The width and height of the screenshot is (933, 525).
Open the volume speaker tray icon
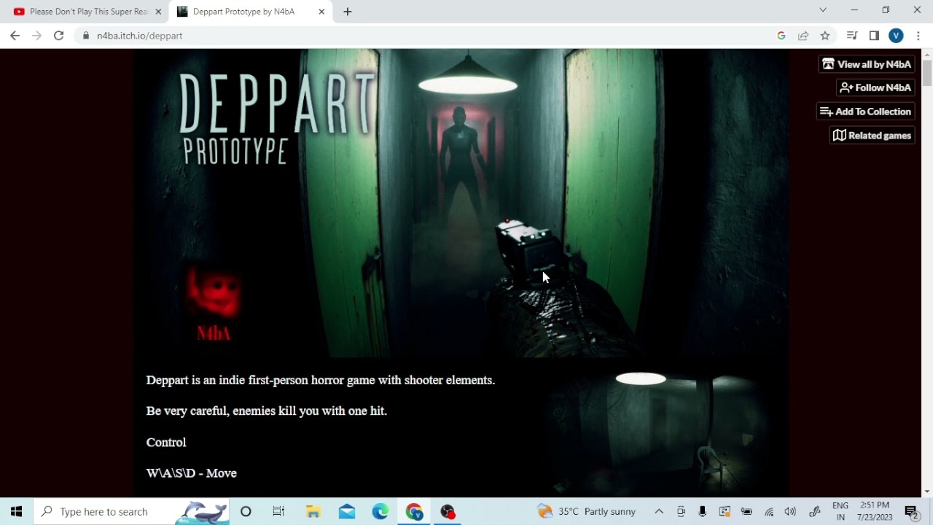[790, 511]
